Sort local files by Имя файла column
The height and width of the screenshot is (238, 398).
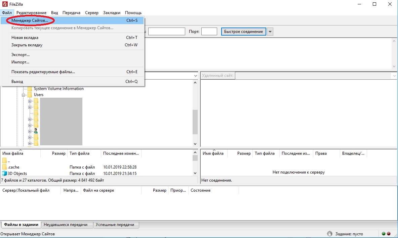[20, 153]
